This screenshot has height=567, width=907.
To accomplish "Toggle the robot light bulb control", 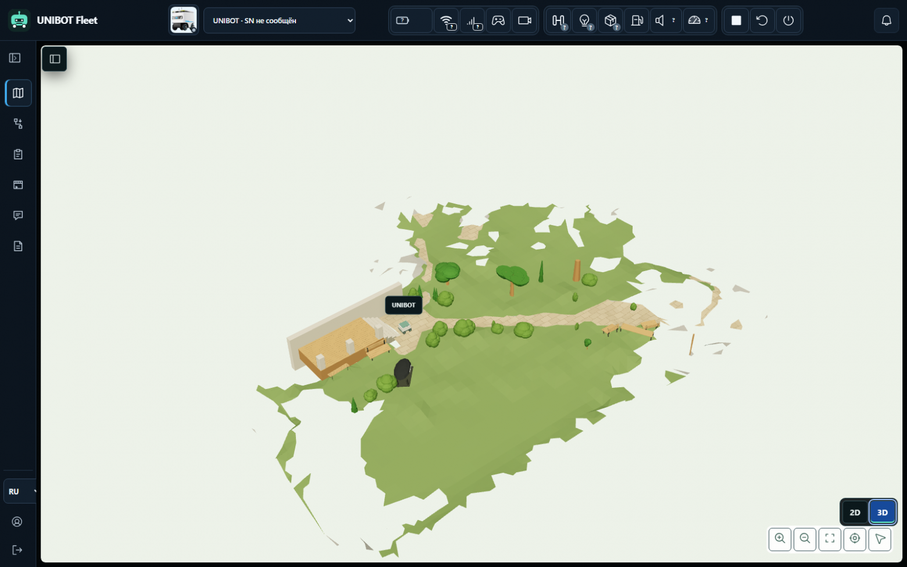I will pyautogui.click(x=585, y=20).
